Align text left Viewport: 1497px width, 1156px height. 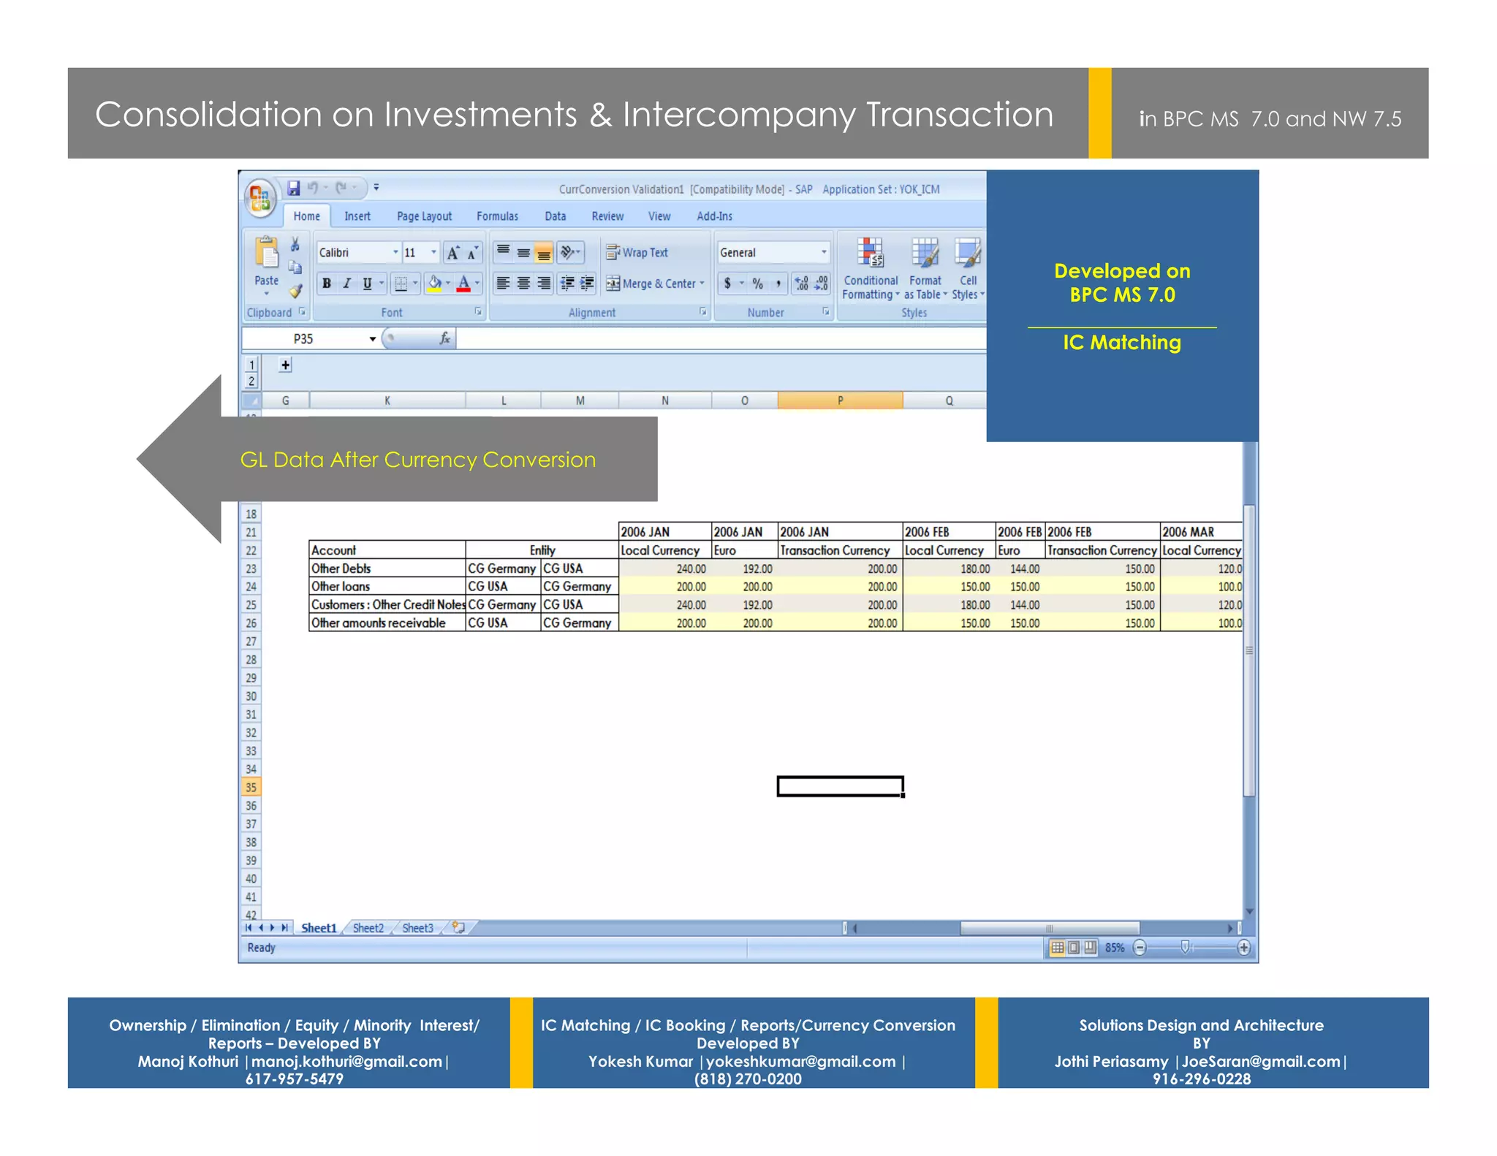[503, 283]
